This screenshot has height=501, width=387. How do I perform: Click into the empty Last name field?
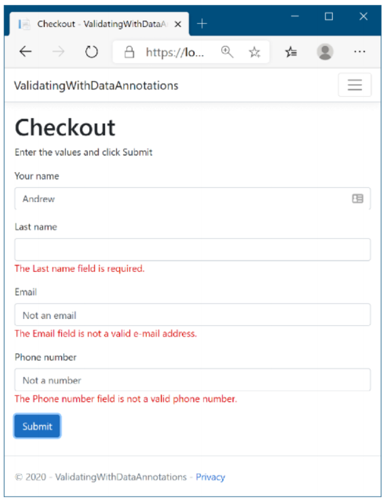tap(192, 249)
